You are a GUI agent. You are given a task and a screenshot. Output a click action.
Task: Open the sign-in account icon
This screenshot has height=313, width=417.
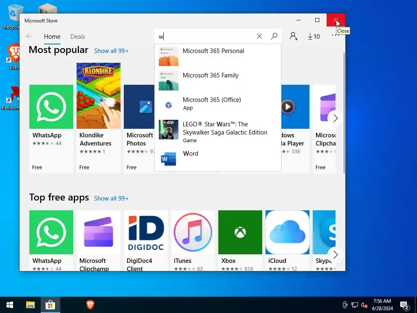click(x=294, y=36)
